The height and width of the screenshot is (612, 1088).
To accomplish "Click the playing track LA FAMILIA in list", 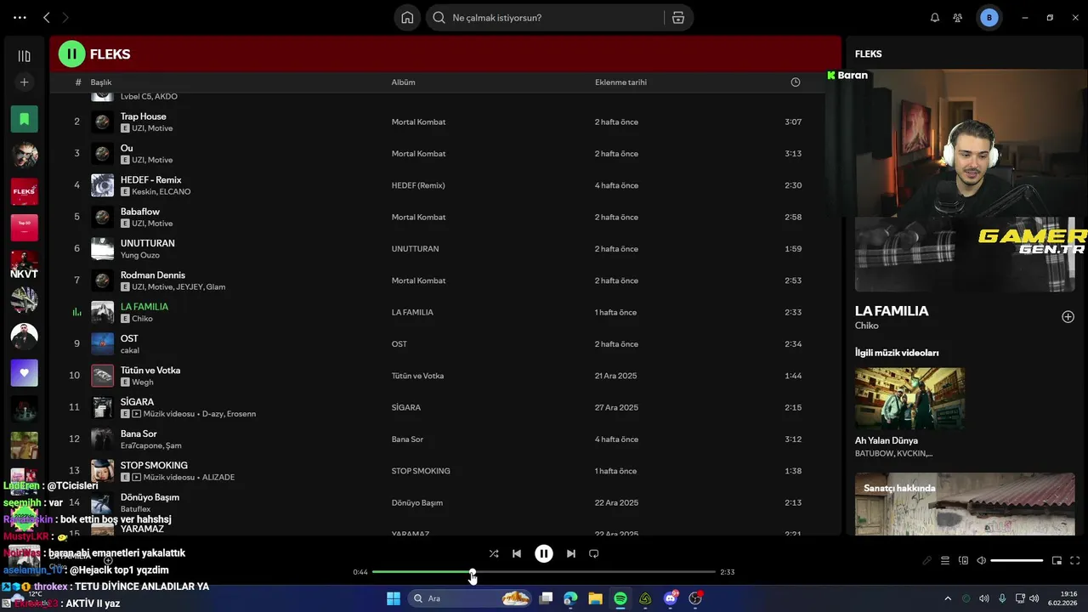I will coord(144,307).
